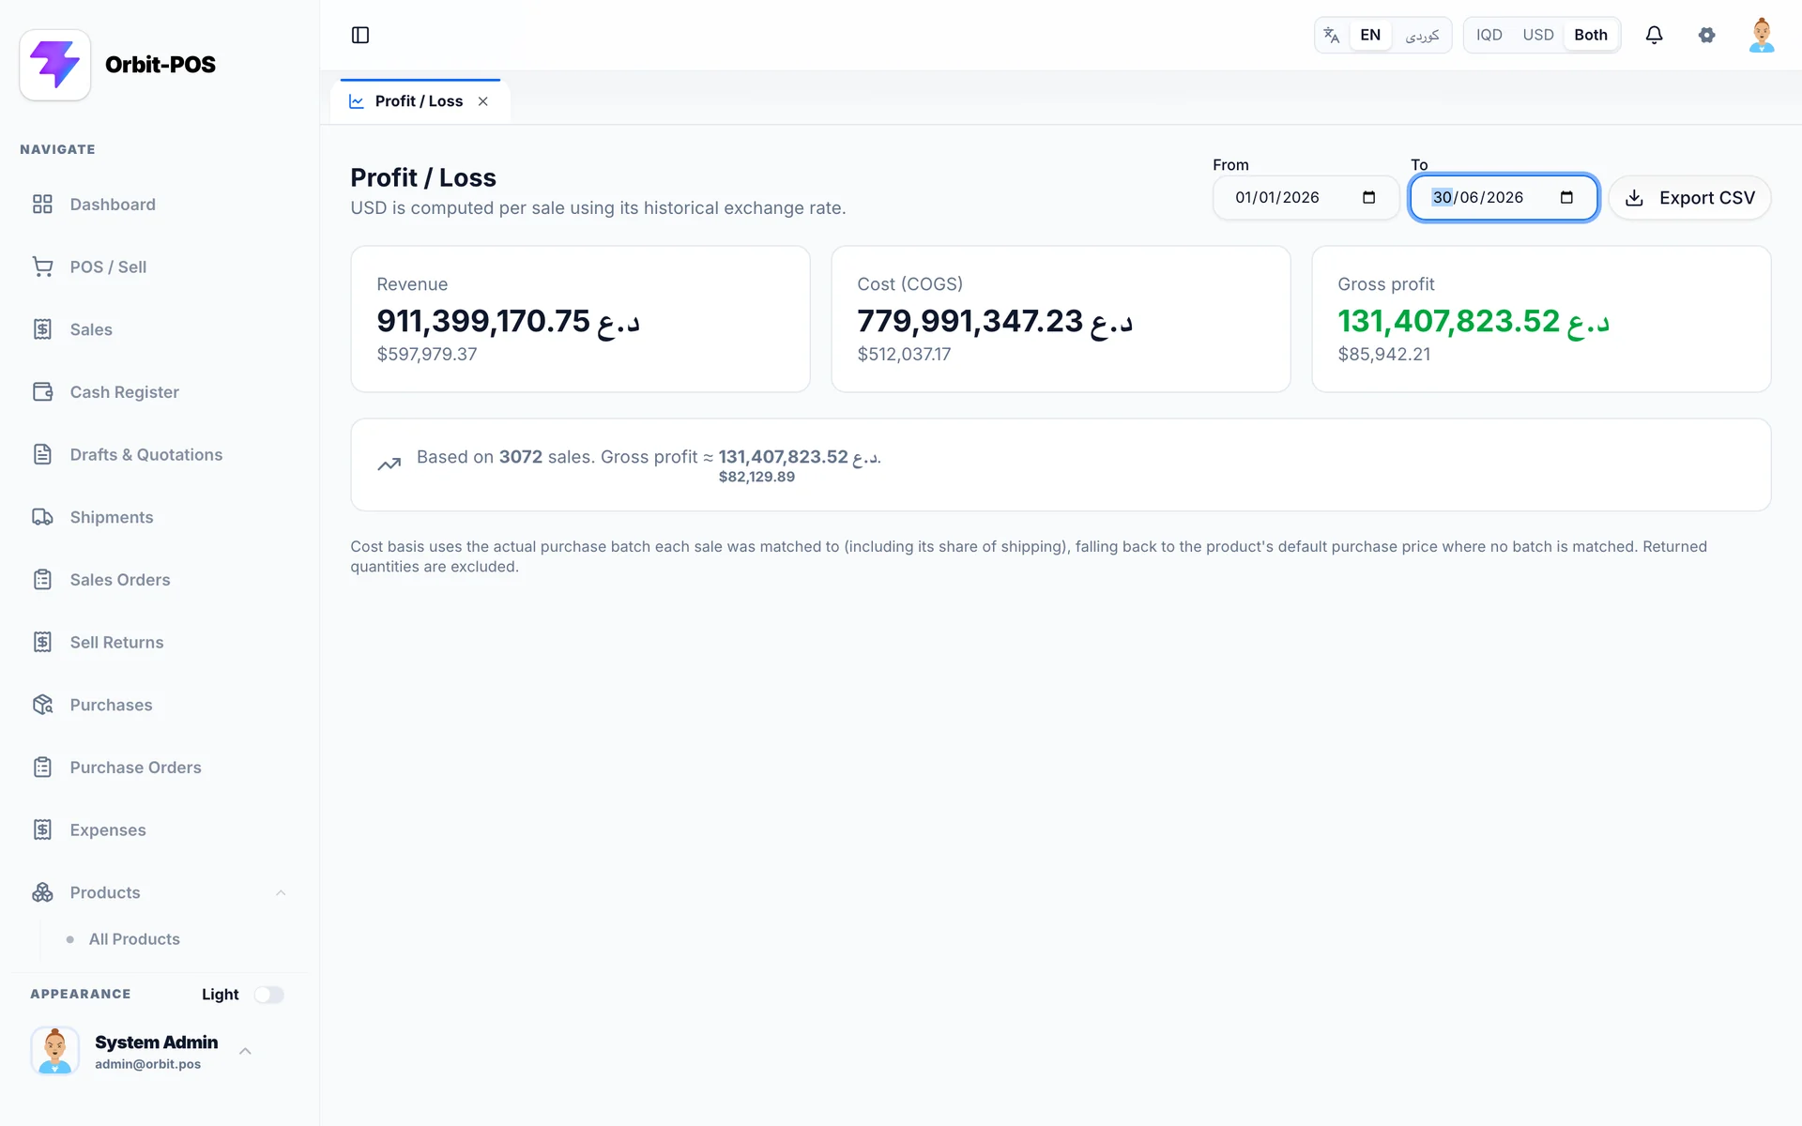Click the Sell Returns receipt icon

click(42, 642)
